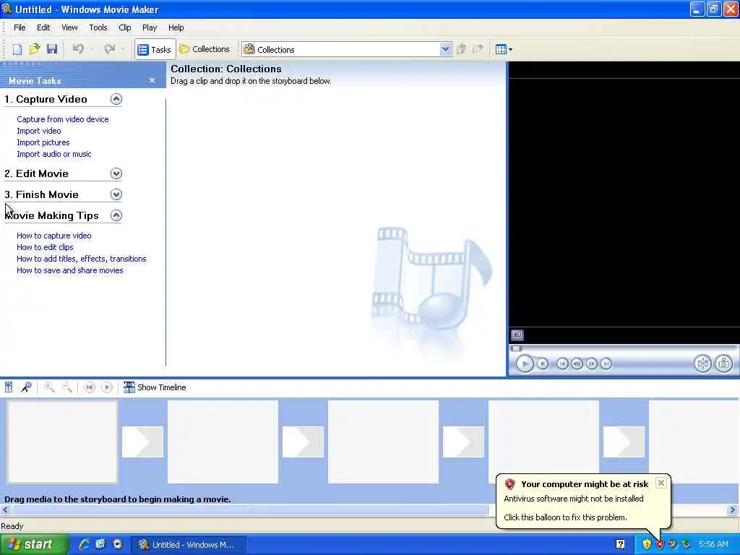The height and width of the screenshot is (555, 740).
Task: Click the Narrate Timeline microphone icon
Action: [x=26, y=387]
